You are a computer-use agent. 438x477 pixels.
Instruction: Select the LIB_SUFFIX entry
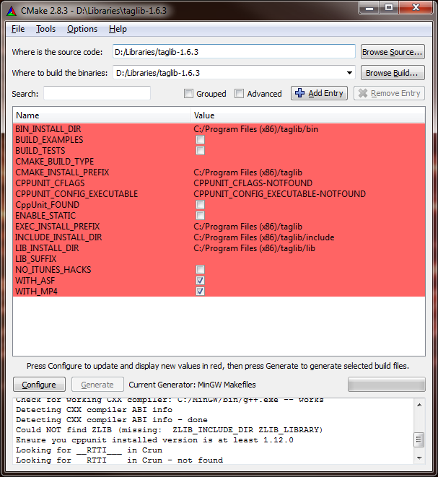(x=36, y=259)
